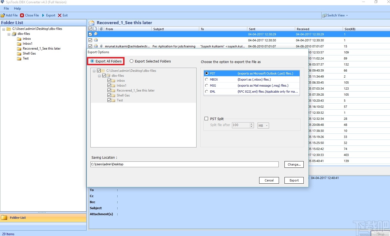Click the Switch View icon
Viewport: 390px width, 236px height.
(324, 15)
